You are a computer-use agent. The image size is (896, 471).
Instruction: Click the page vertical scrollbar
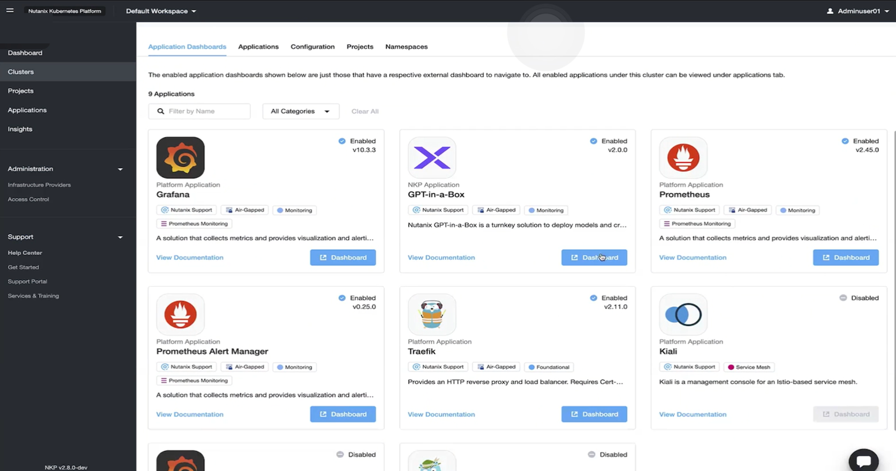click(894, 280)
